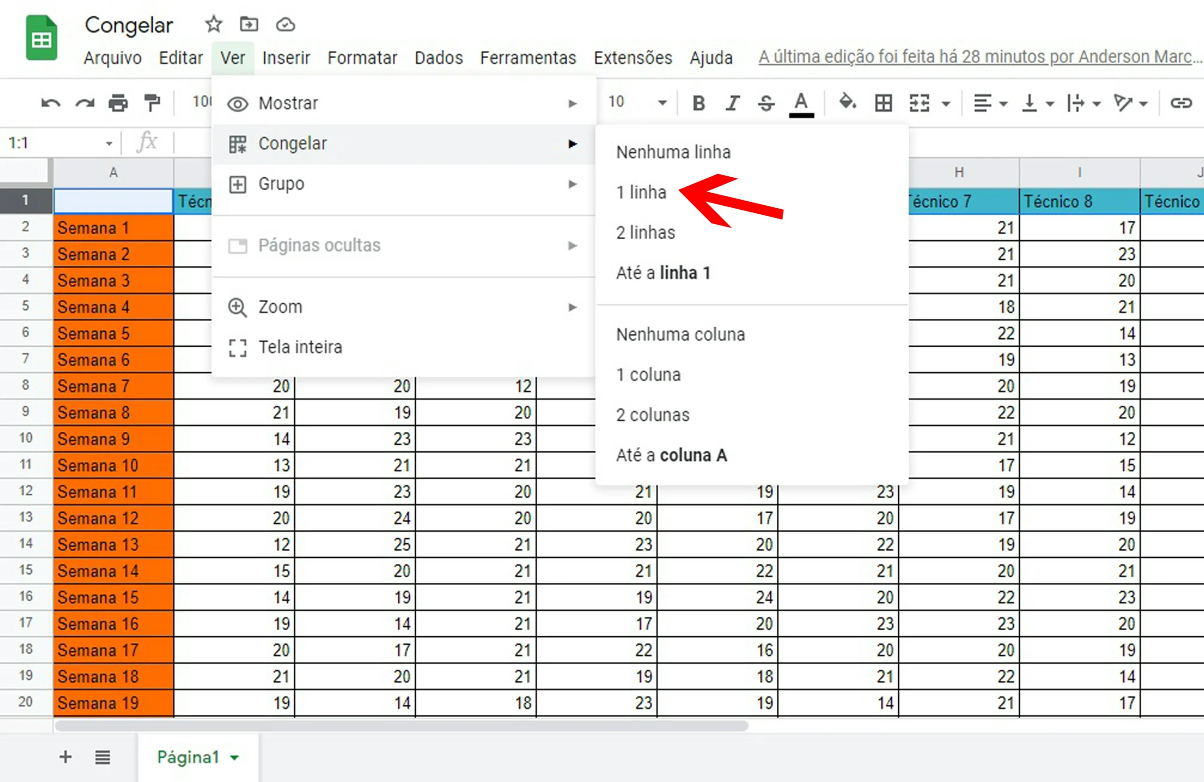Open the Inserir menu
The height and width of the screenshot is (782, 1204).
tap(286, 58)
